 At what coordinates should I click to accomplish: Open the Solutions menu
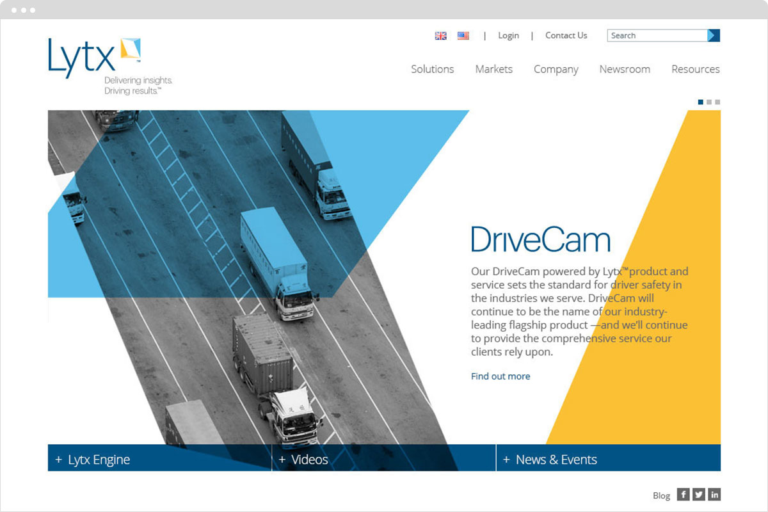pos(433,69)
